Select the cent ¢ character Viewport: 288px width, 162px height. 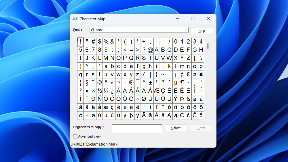pyautogui.click(x=182, y=74)
